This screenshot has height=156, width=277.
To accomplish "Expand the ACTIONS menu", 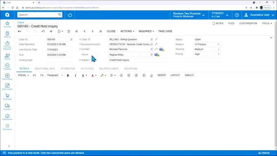I will click(127, 31).
